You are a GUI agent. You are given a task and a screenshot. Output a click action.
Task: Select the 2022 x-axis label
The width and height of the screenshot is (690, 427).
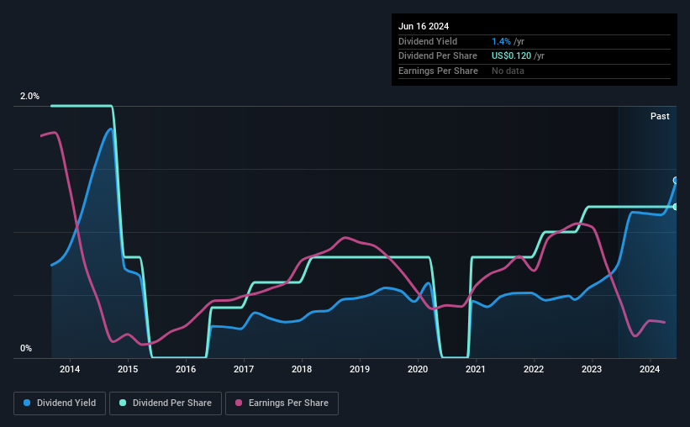(534, 369)
